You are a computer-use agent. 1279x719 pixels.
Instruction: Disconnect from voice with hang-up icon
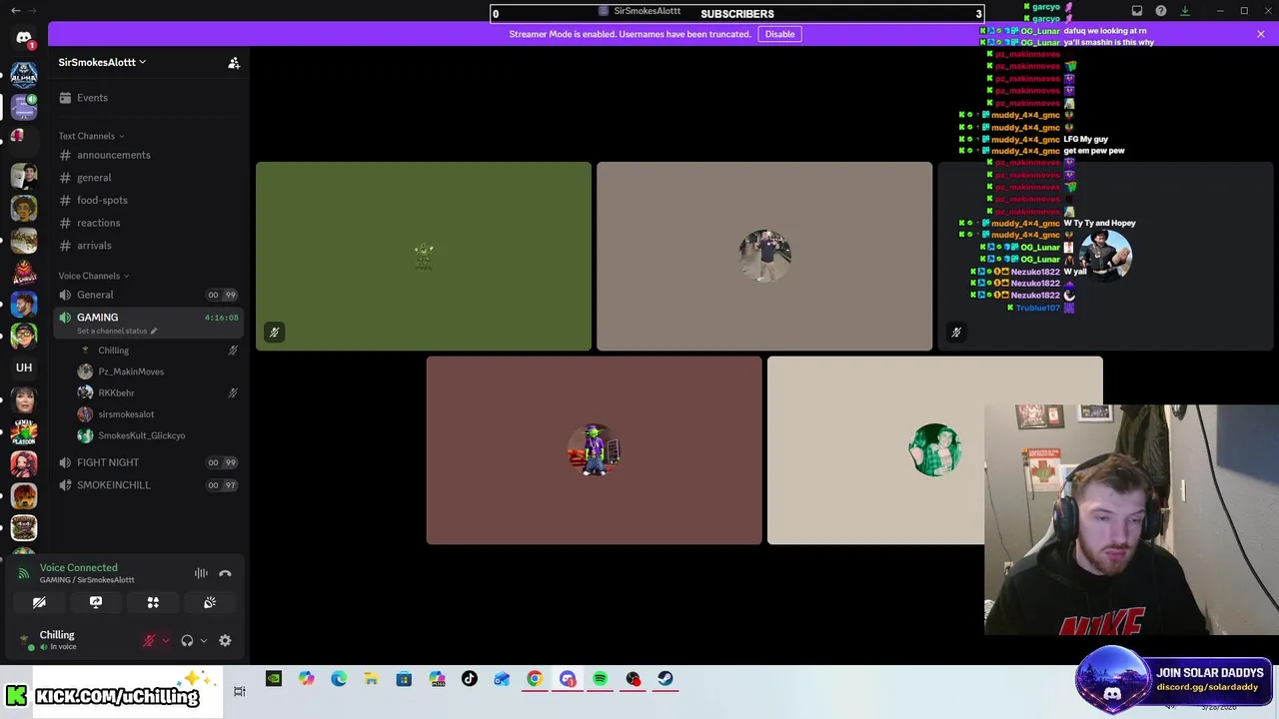[225, 573]
